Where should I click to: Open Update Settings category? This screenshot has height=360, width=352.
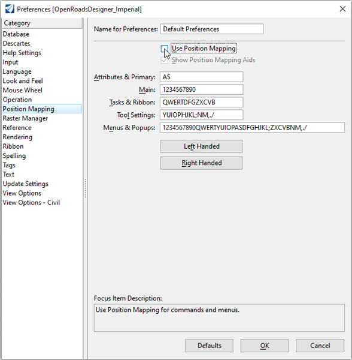tap(25, 184)
